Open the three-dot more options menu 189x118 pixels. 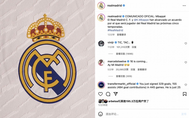click(184, 6)
